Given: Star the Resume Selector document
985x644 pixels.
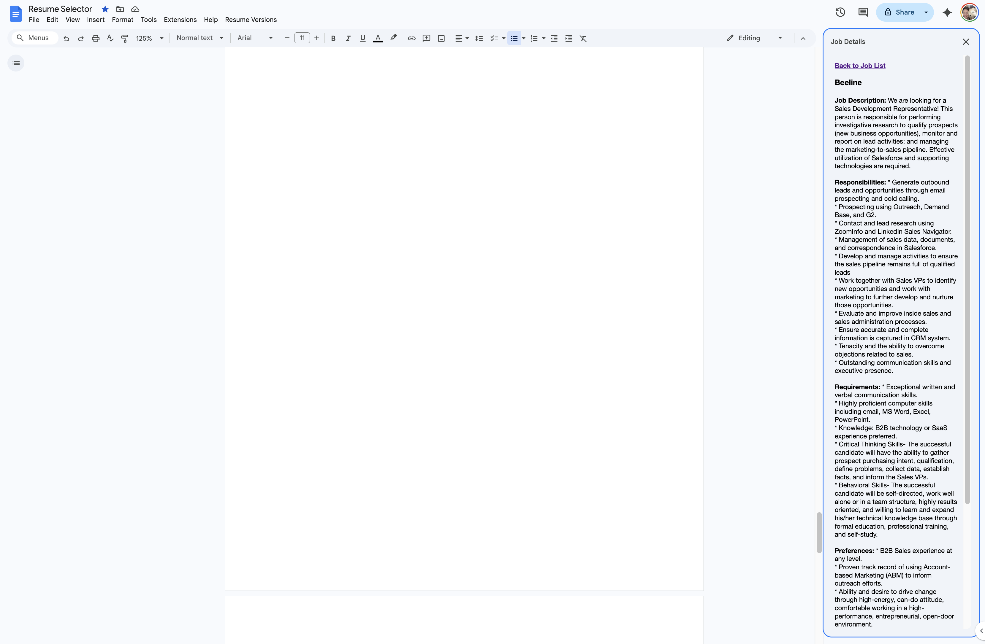Looking at the screenshot, I should pyautogui.click(x=105, y=9).
